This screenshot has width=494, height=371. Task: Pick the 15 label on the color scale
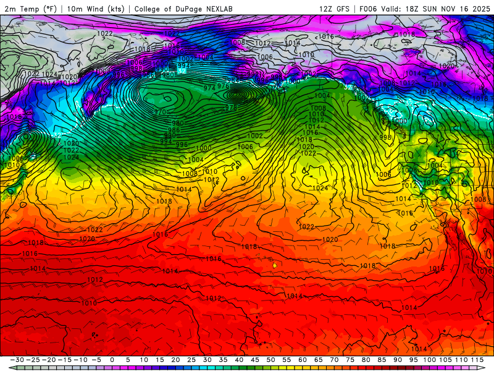pyautogui.click(x=160, y=360)
